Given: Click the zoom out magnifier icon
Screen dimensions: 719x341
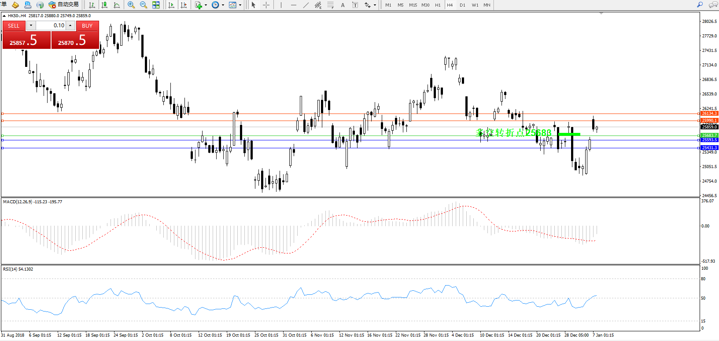Looking at the screenshot, I should pyautogui.click(x=143, y=5).
